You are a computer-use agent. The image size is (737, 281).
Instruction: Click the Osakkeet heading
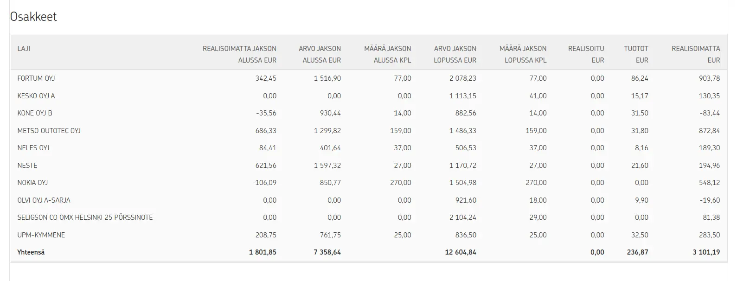click(33, 17)
